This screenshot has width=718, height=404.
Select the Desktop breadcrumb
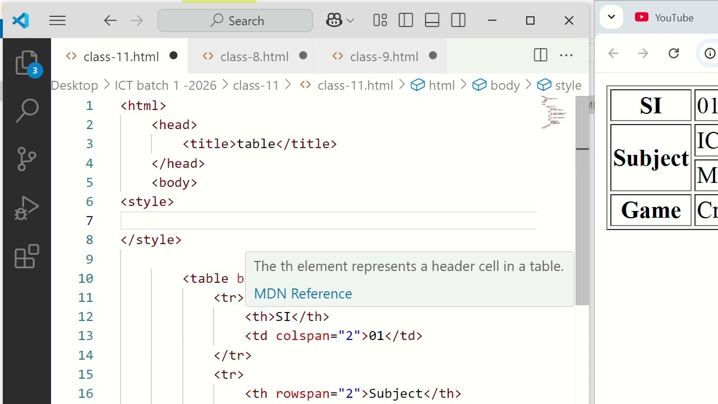point(75,85)
